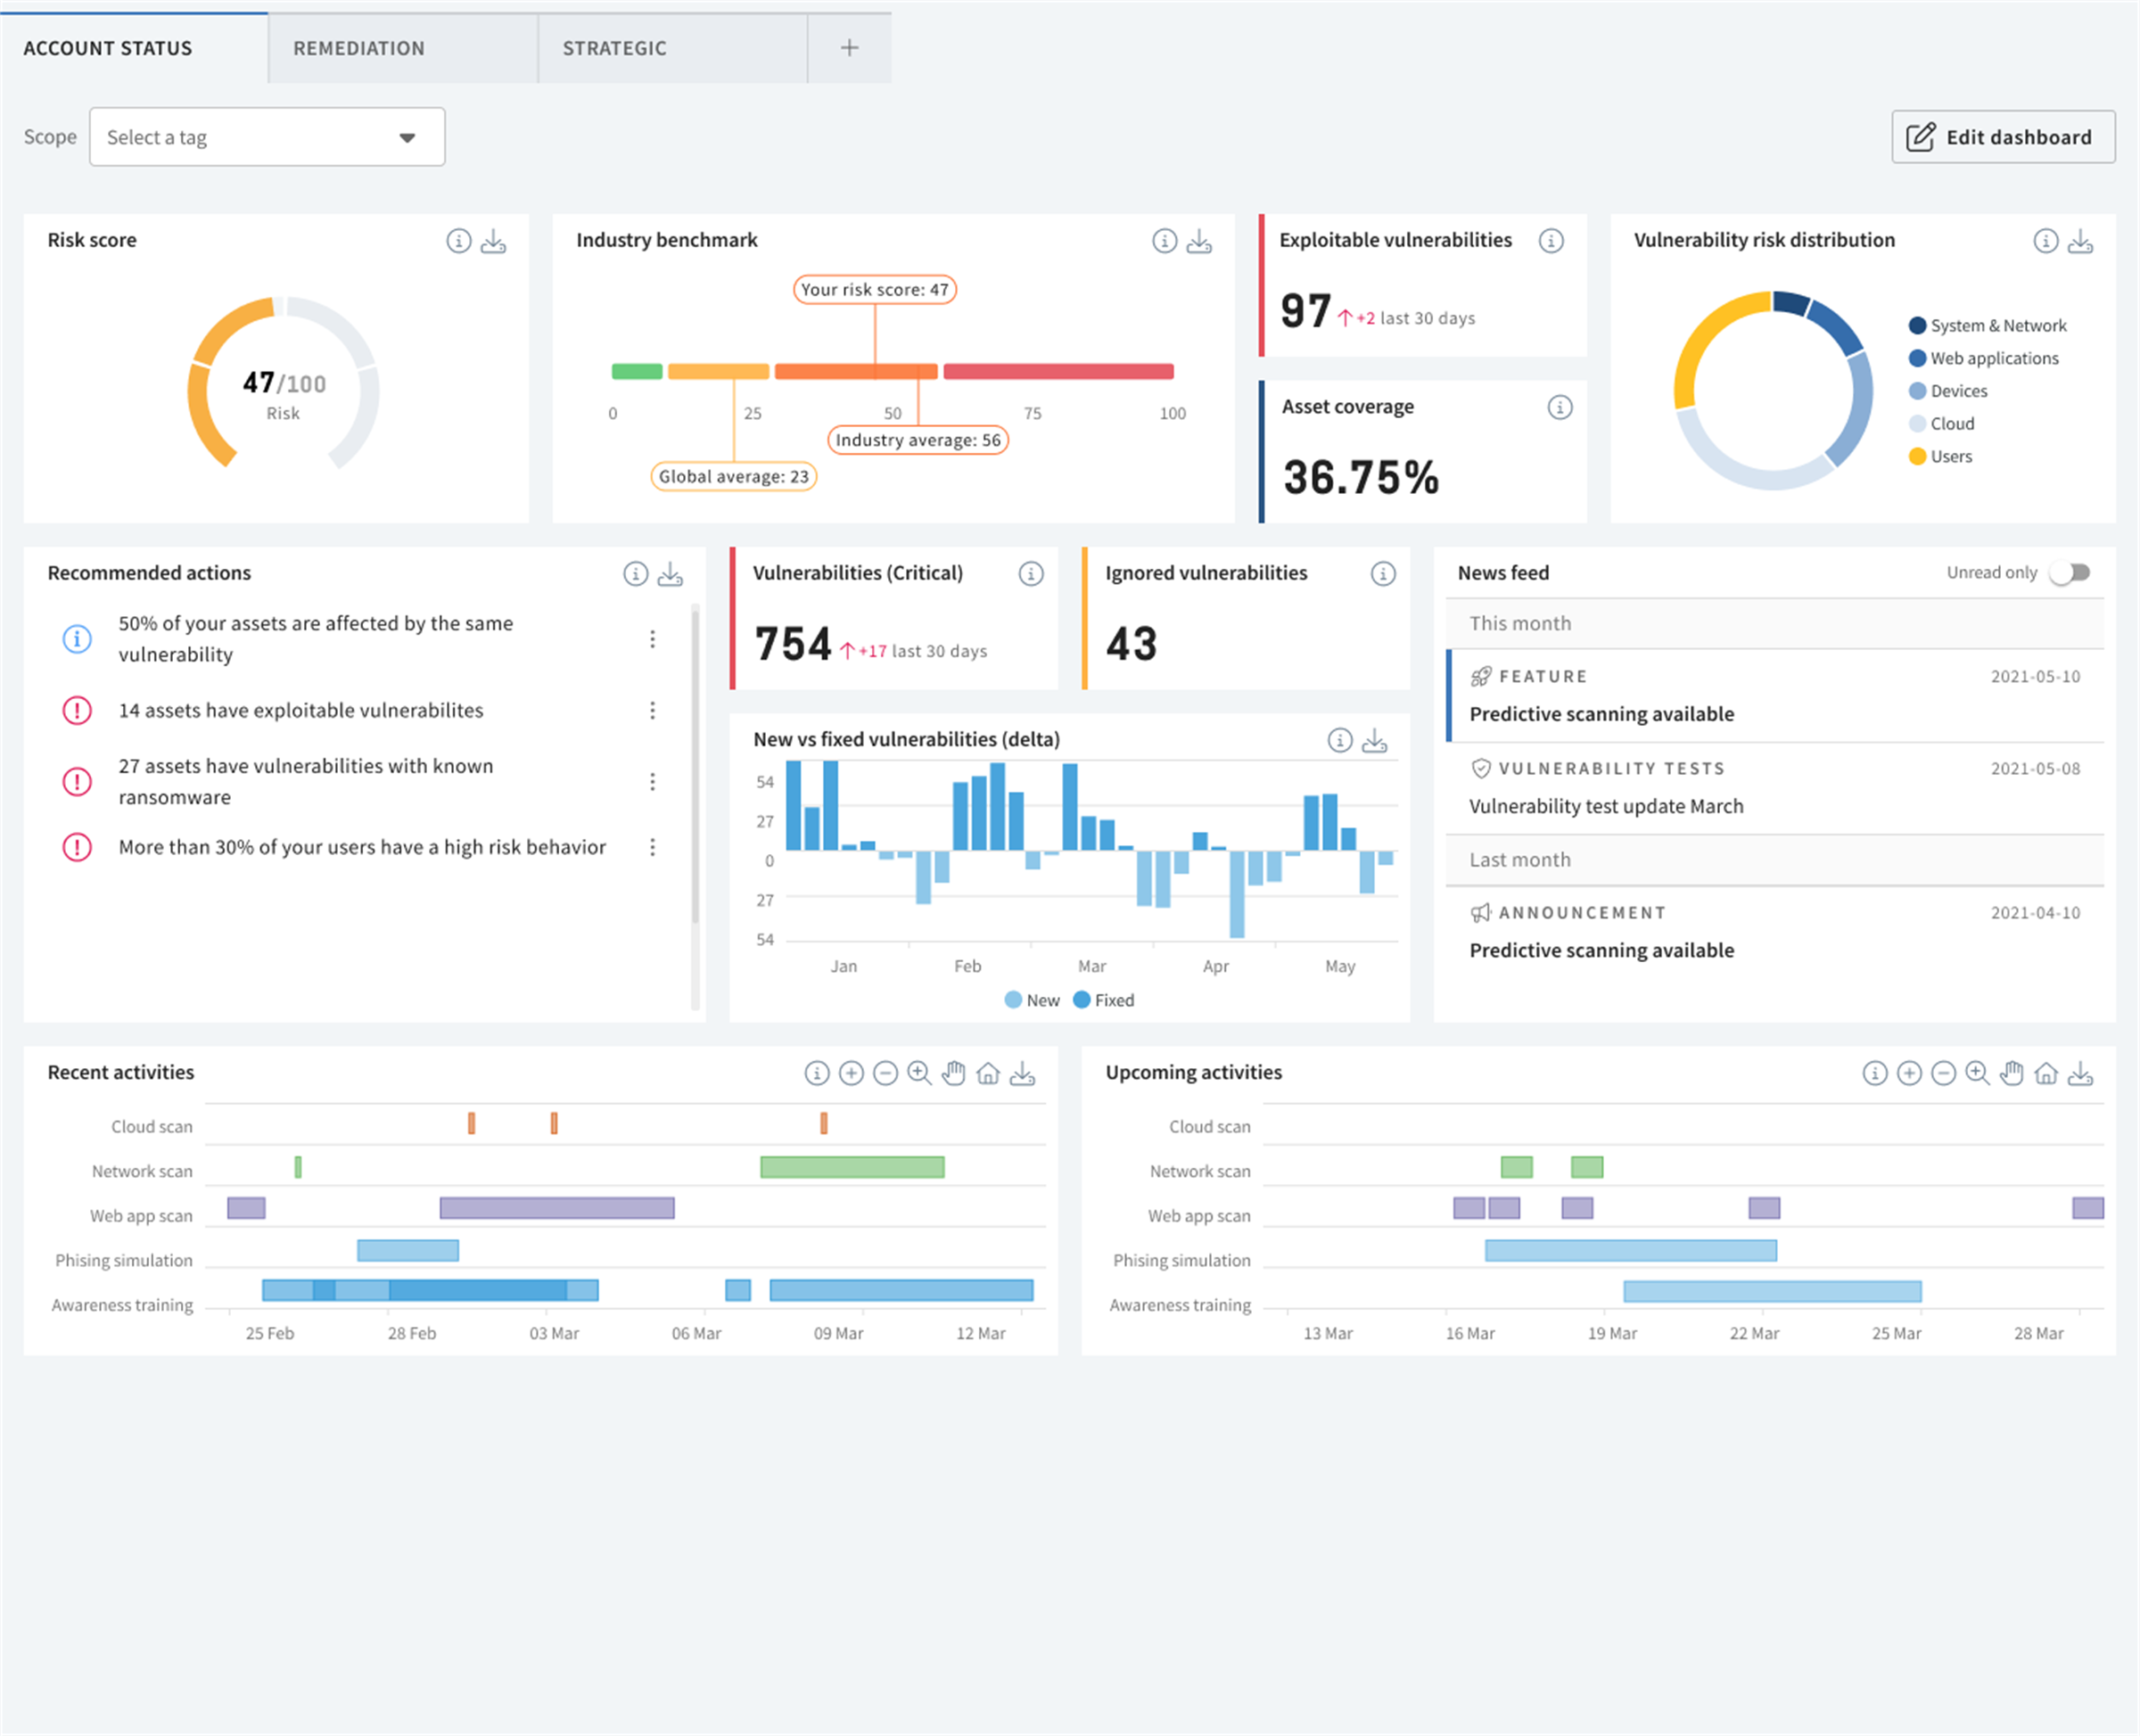Click the Recommended actions scrollbar
The width and height of the screenshot is (2140, 1736).
point(695,765)
